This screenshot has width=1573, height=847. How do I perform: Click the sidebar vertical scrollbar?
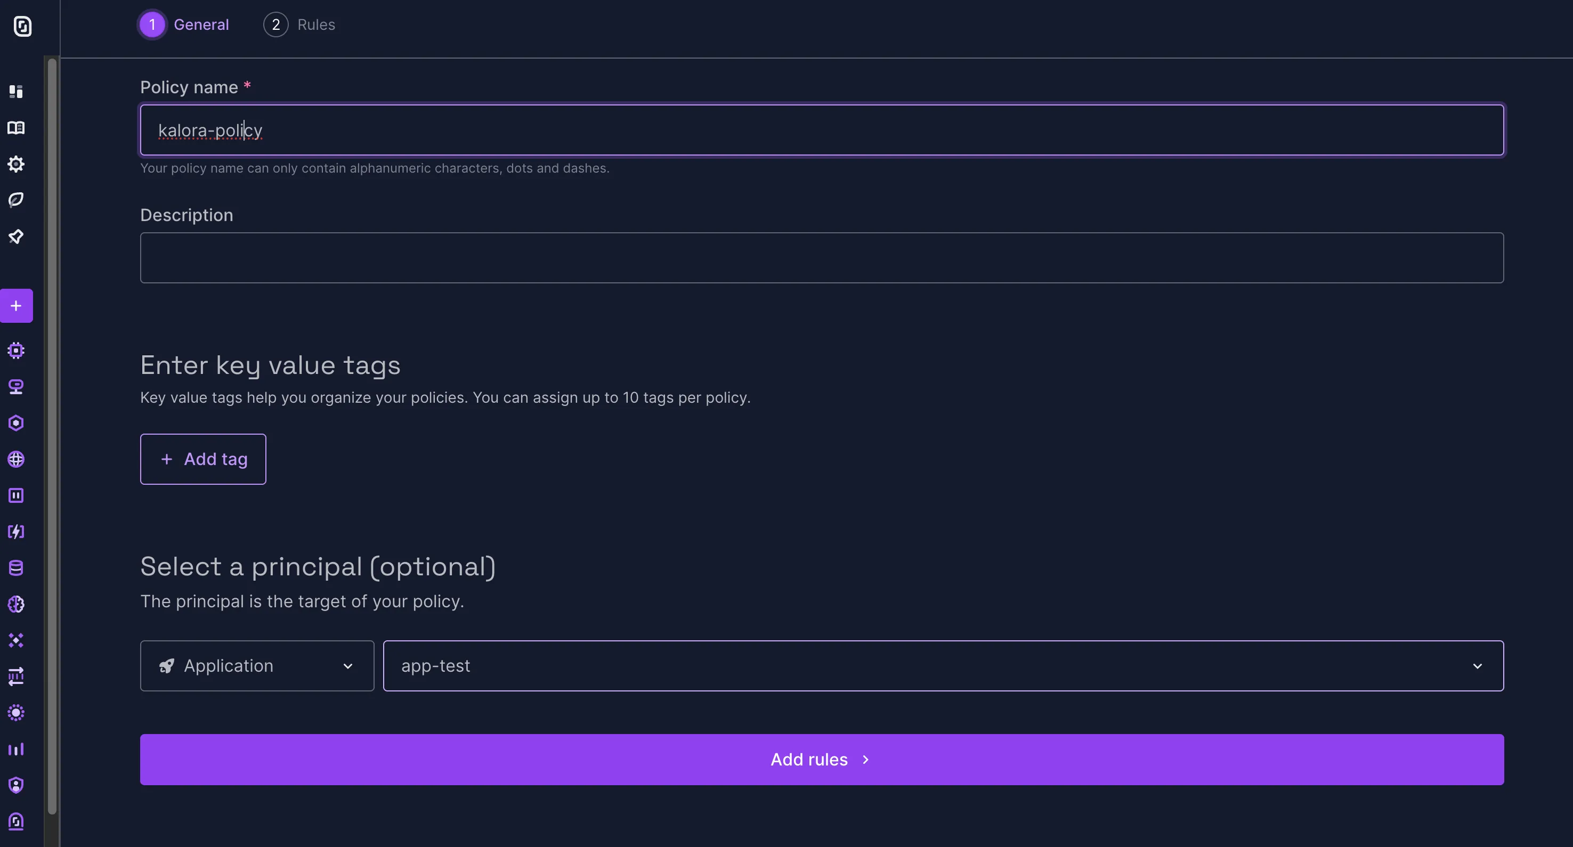52,427
